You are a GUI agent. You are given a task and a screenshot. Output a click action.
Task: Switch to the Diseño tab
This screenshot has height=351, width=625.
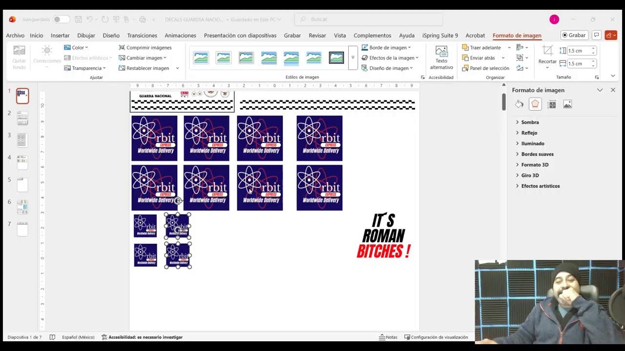tap(111, 35)
